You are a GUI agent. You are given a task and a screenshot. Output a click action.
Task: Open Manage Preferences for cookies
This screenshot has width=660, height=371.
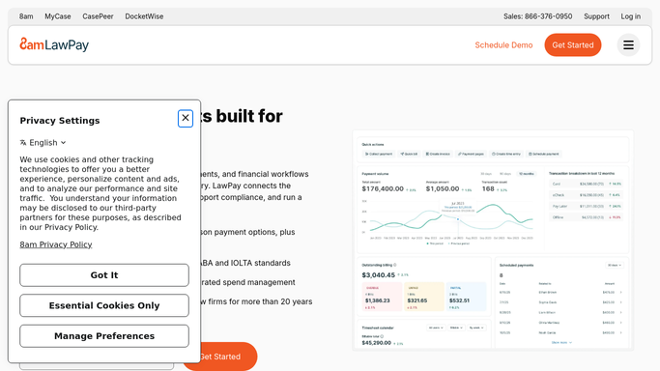pos(104,336)
